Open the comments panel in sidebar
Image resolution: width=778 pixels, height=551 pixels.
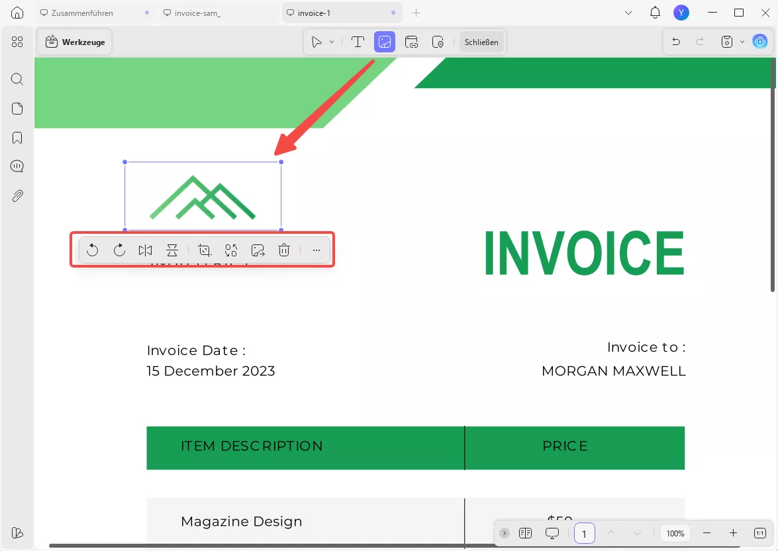coord(17,166)
